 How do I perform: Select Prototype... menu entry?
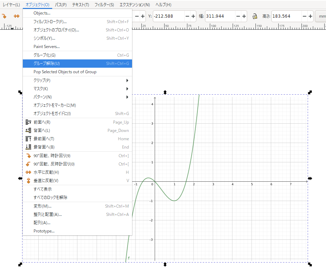coord(77,231)
